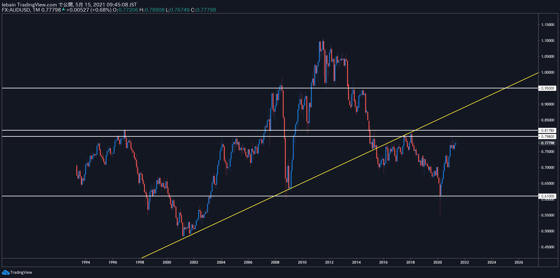Click the 2020 time axis label
This screenshot has width=560, height=278.
click(437, 262)
